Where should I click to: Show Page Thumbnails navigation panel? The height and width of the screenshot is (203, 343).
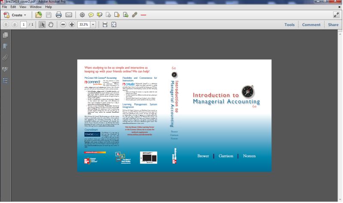coord(6,35)
